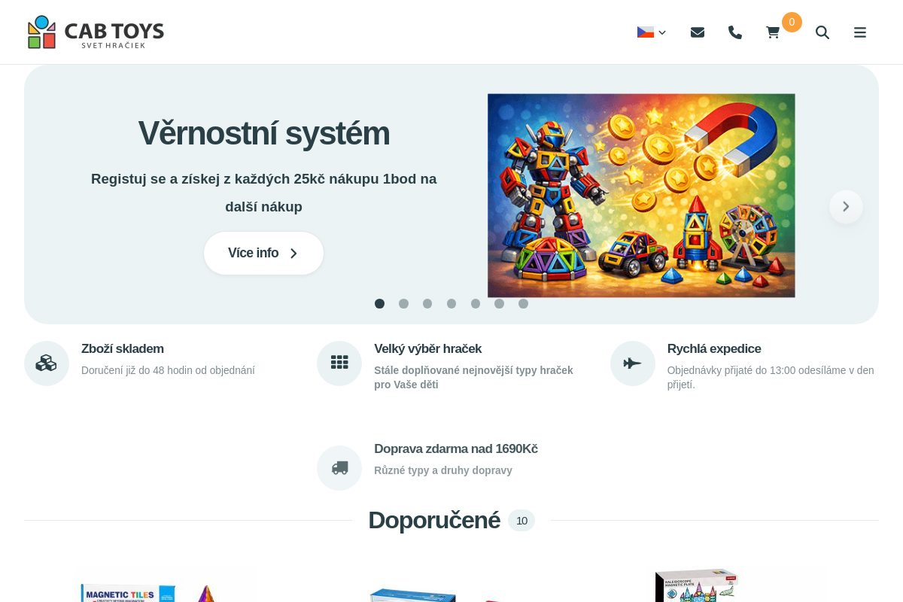903x602 pixels.
Task: Click the Více info button
Action: [263, 253]
